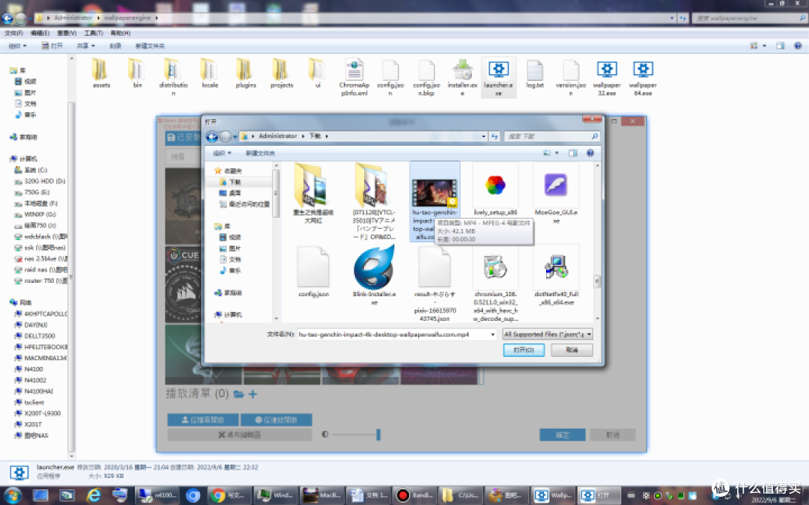The width and height of the screenshot is (809, 505).
Task: Open the 组织 dropdown in the Explorer toolbar
Action: 17,46
